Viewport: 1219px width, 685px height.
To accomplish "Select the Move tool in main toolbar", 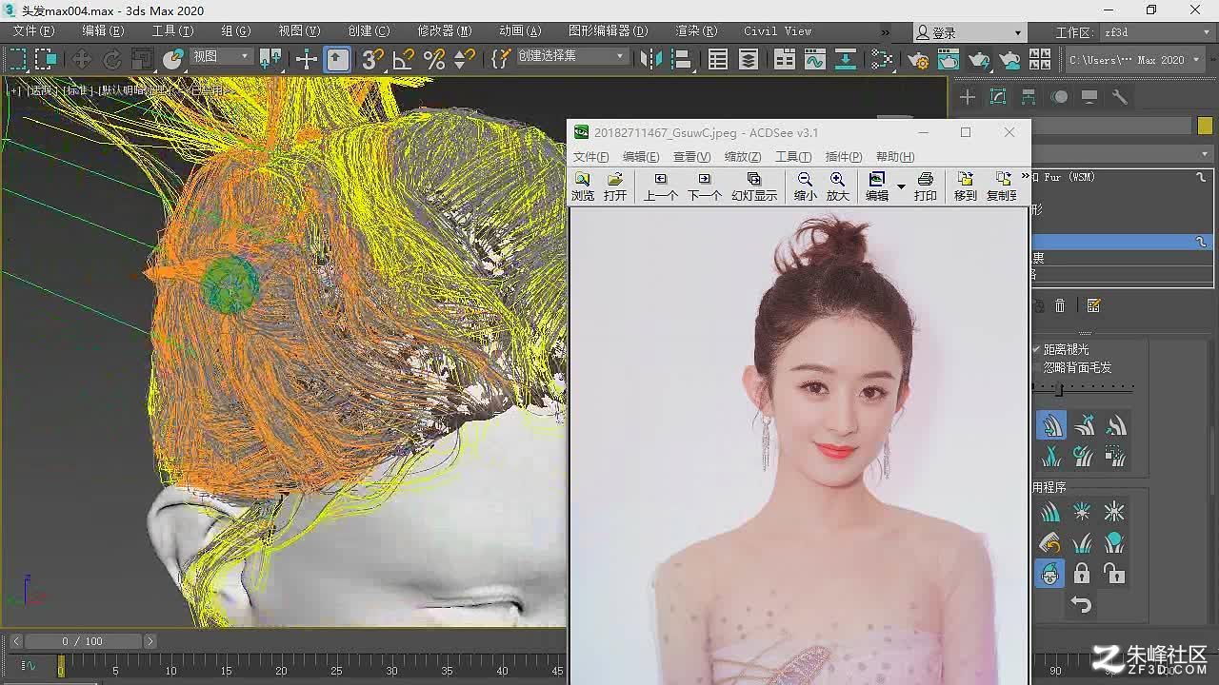I will pos(82,59).
